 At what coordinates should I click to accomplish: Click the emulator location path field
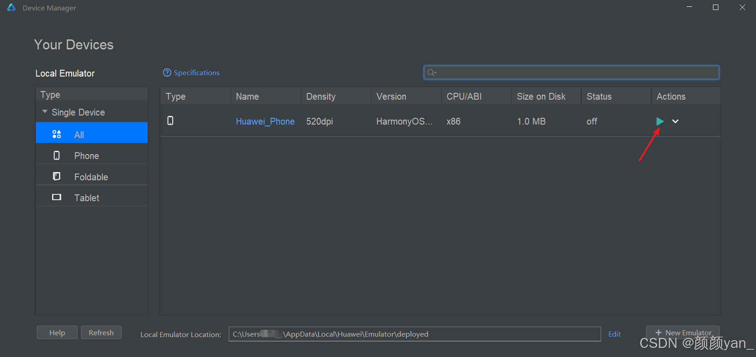click(x=414, y=334)
